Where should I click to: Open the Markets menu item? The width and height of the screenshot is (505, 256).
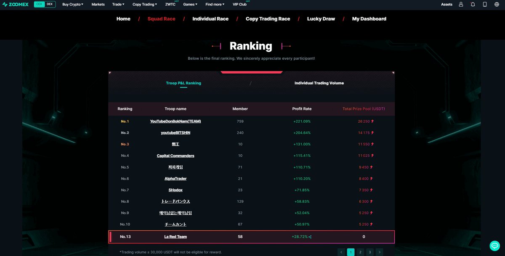tap(98, 4)
